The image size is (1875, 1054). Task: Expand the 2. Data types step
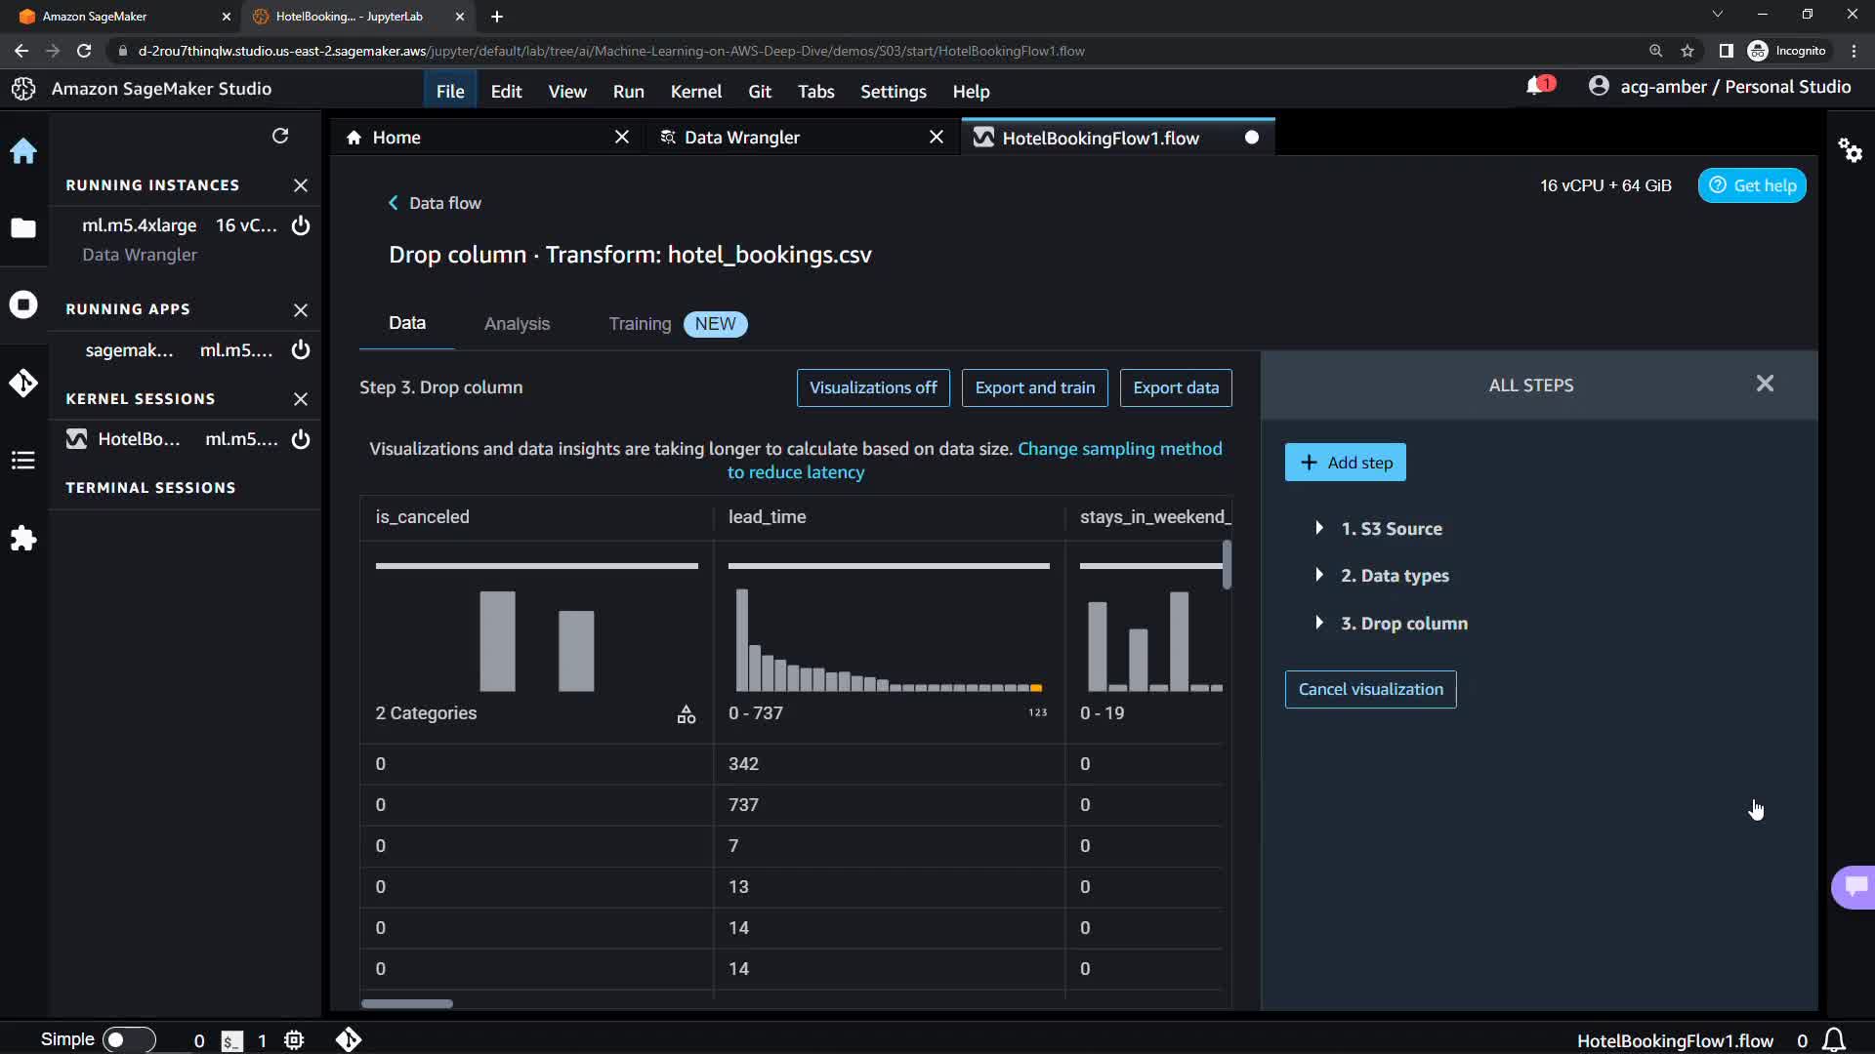1319,575
